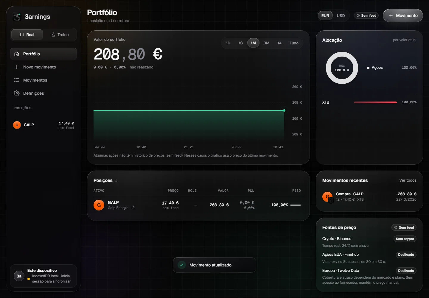The image size is (429, 298).
Task: Click the XTB allocation progress bar
Action: click(x=375, y=102)
